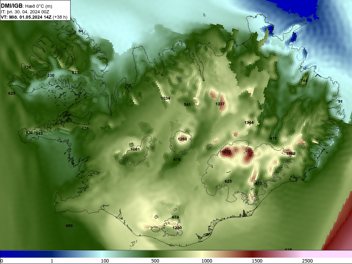352x264 pixels.
Task: Click the 500 tick on the color scale
Action: 155,261
